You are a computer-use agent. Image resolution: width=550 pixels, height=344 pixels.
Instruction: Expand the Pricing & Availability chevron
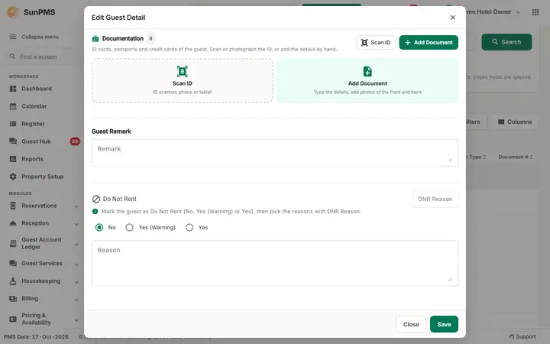(76, 320)
